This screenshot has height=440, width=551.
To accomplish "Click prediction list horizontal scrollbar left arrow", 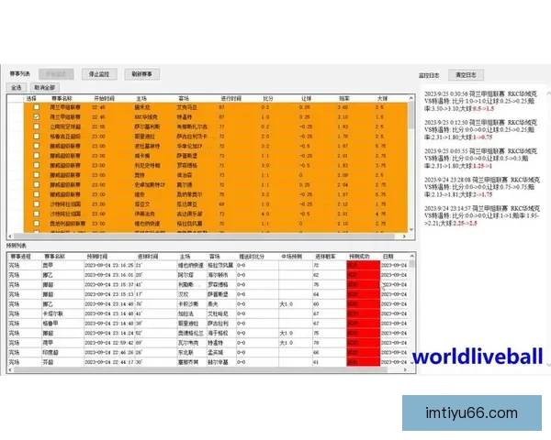I will point(10,369).
